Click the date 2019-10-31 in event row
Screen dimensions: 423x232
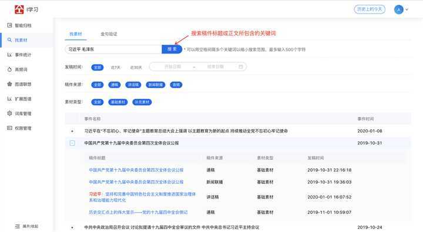tap(370, 143)
